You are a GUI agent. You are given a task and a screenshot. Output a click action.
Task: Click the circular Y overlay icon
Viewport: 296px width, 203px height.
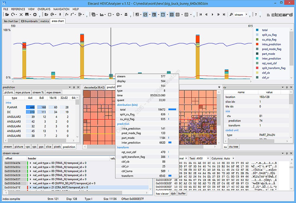pos(118,15)
